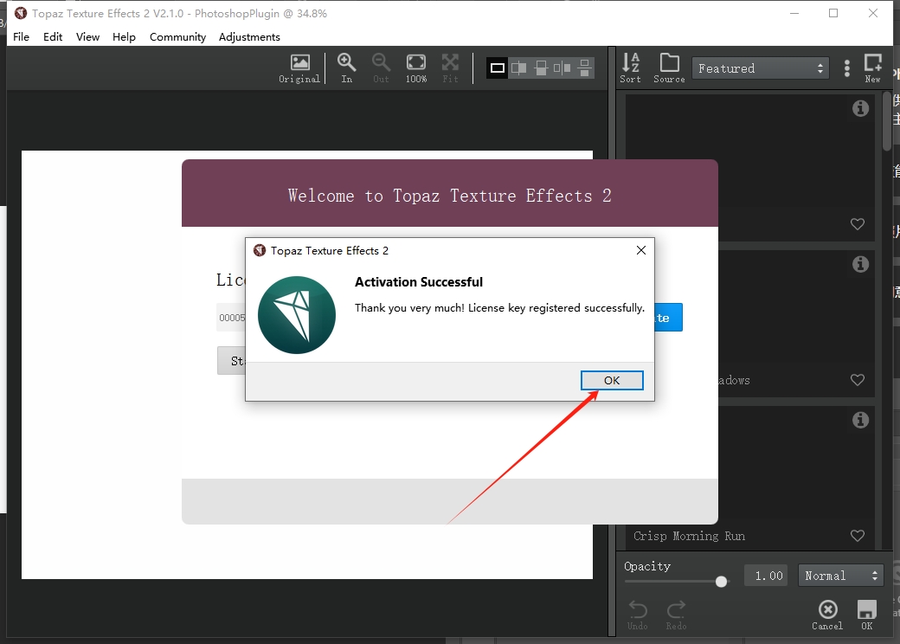
Task: Set zoom to 100%
Action: point(416,68)
